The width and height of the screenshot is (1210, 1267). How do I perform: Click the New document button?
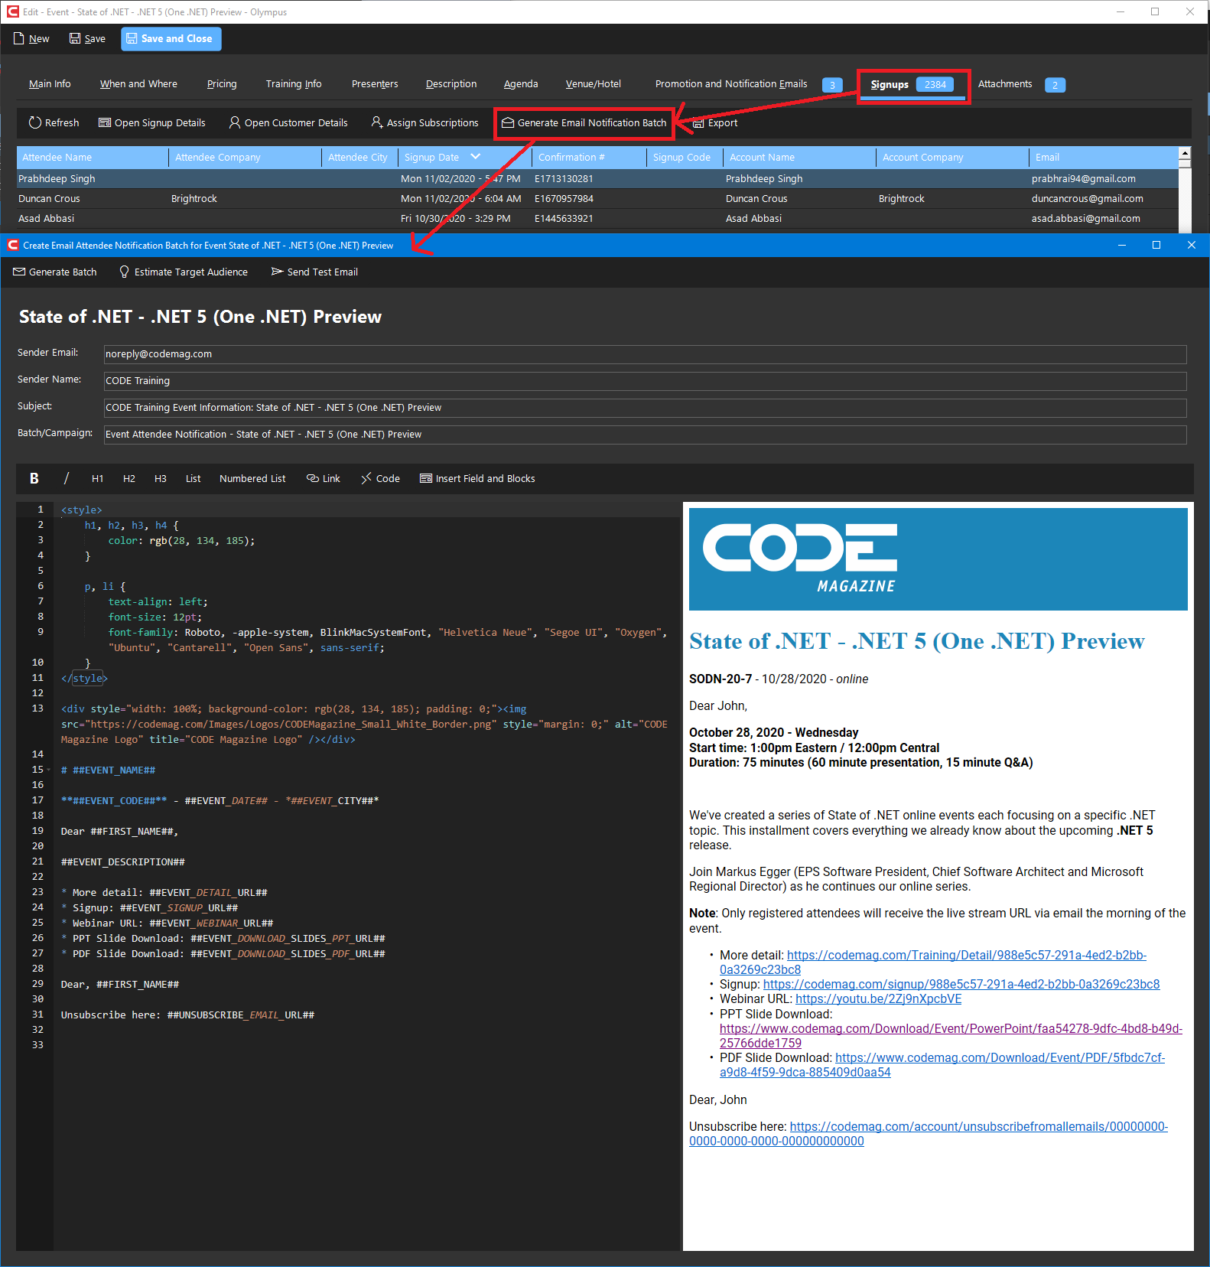(x=31, y=39)
